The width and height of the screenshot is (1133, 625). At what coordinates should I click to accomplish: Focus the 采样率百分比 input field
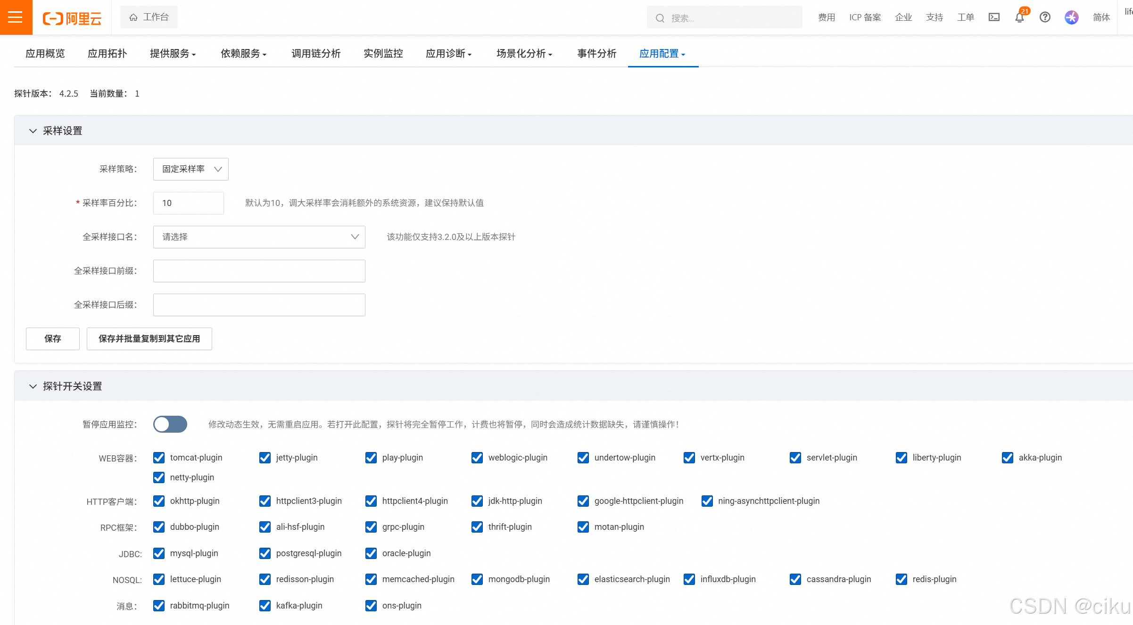189,203
